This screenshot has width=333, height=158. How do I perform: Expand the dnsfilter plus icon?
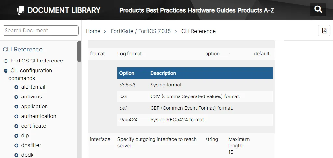[16, 145]
